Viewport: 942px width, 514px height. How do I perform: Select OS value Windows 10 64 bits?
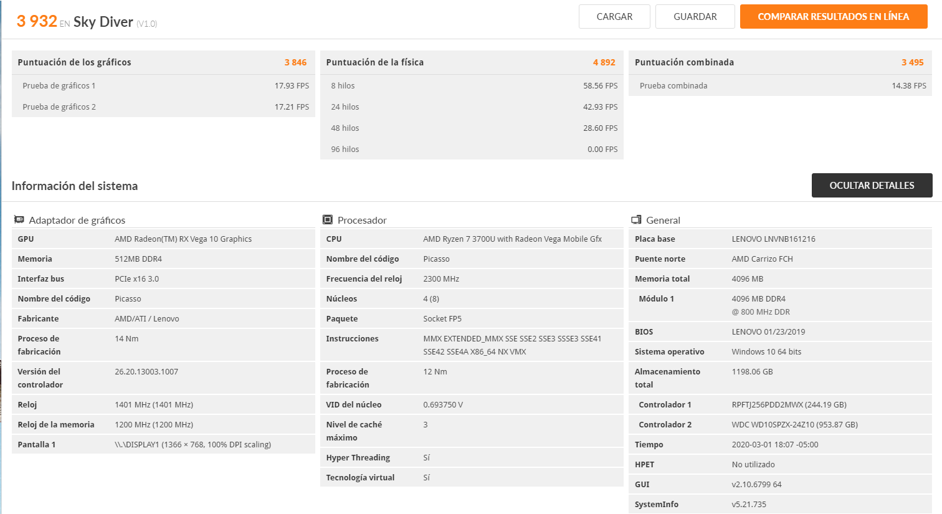(x=766, y=352)
